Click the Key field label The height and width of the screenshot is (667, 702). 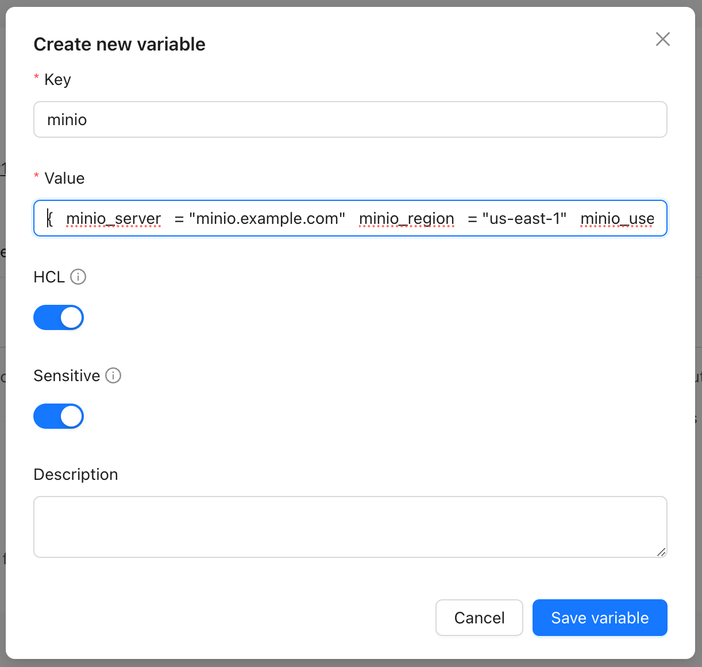(x=57, y=79)
